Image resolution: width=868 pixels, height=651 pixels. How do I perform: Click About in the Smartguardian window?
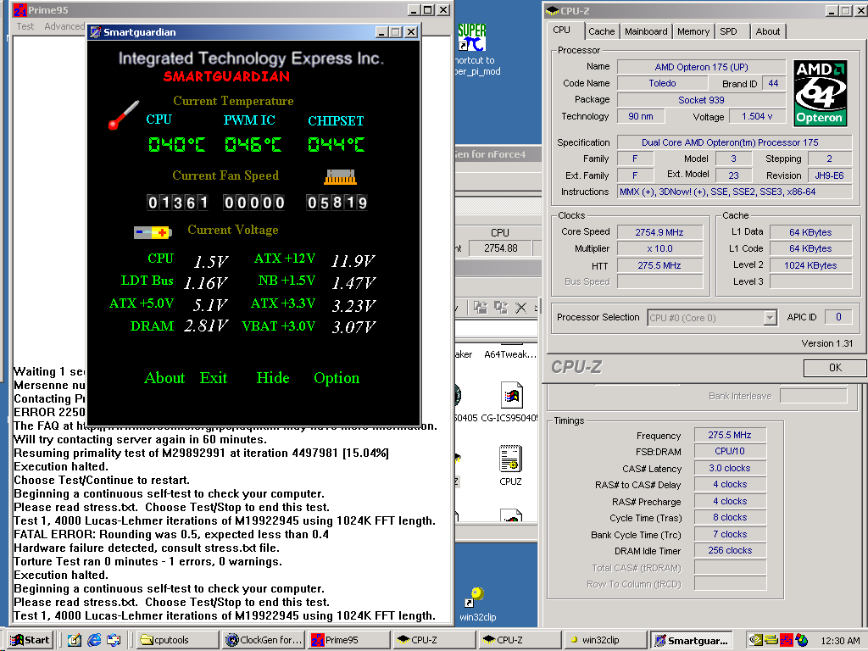click(164, 378)
